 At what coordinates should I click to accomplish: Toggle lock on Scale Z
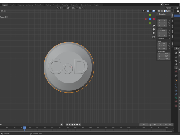pyautogui.click(x=169, y=48)
